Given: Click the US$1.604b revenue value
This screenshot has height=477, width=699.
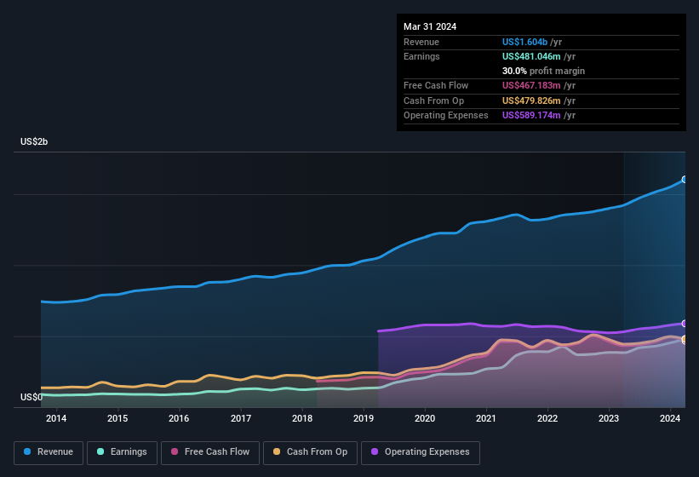Looking at the screenshot, I should pos(524,42).
